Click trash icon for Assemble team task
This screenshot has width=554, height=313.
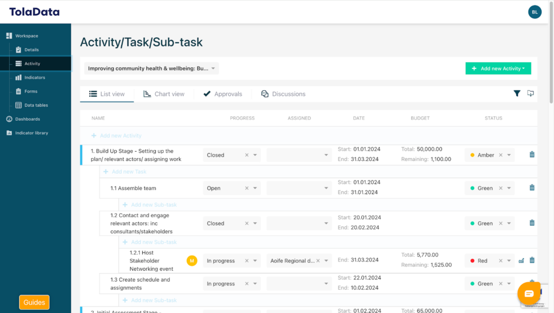pos(532,188)
